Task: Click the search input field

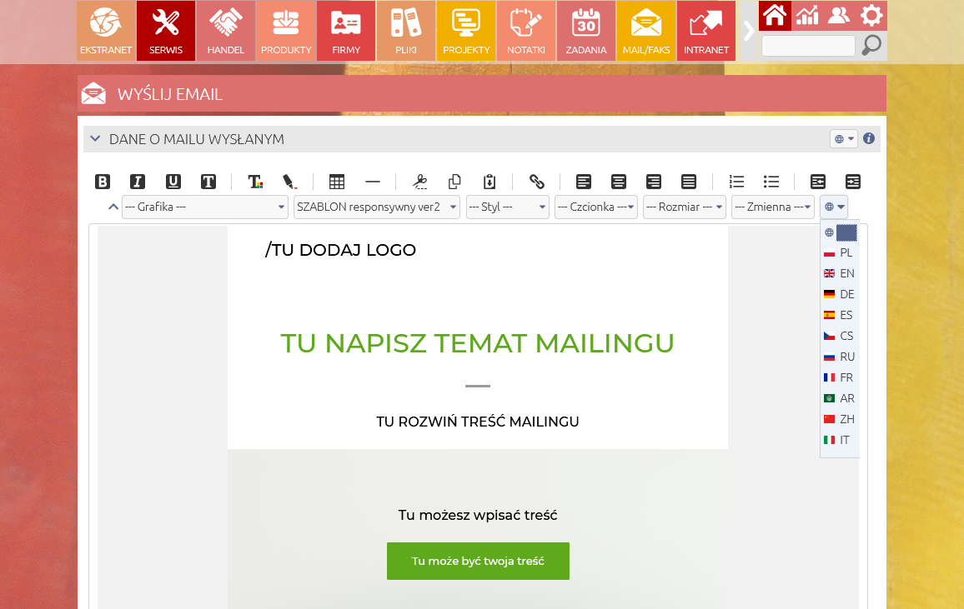Action: pos(808,46)
